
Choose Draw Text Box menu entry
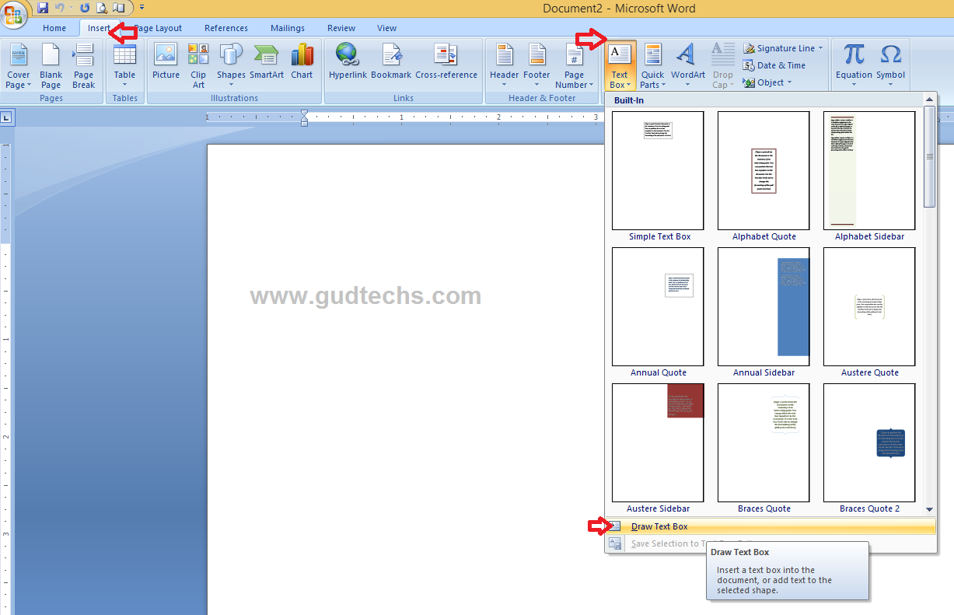[x=771, y=526]
